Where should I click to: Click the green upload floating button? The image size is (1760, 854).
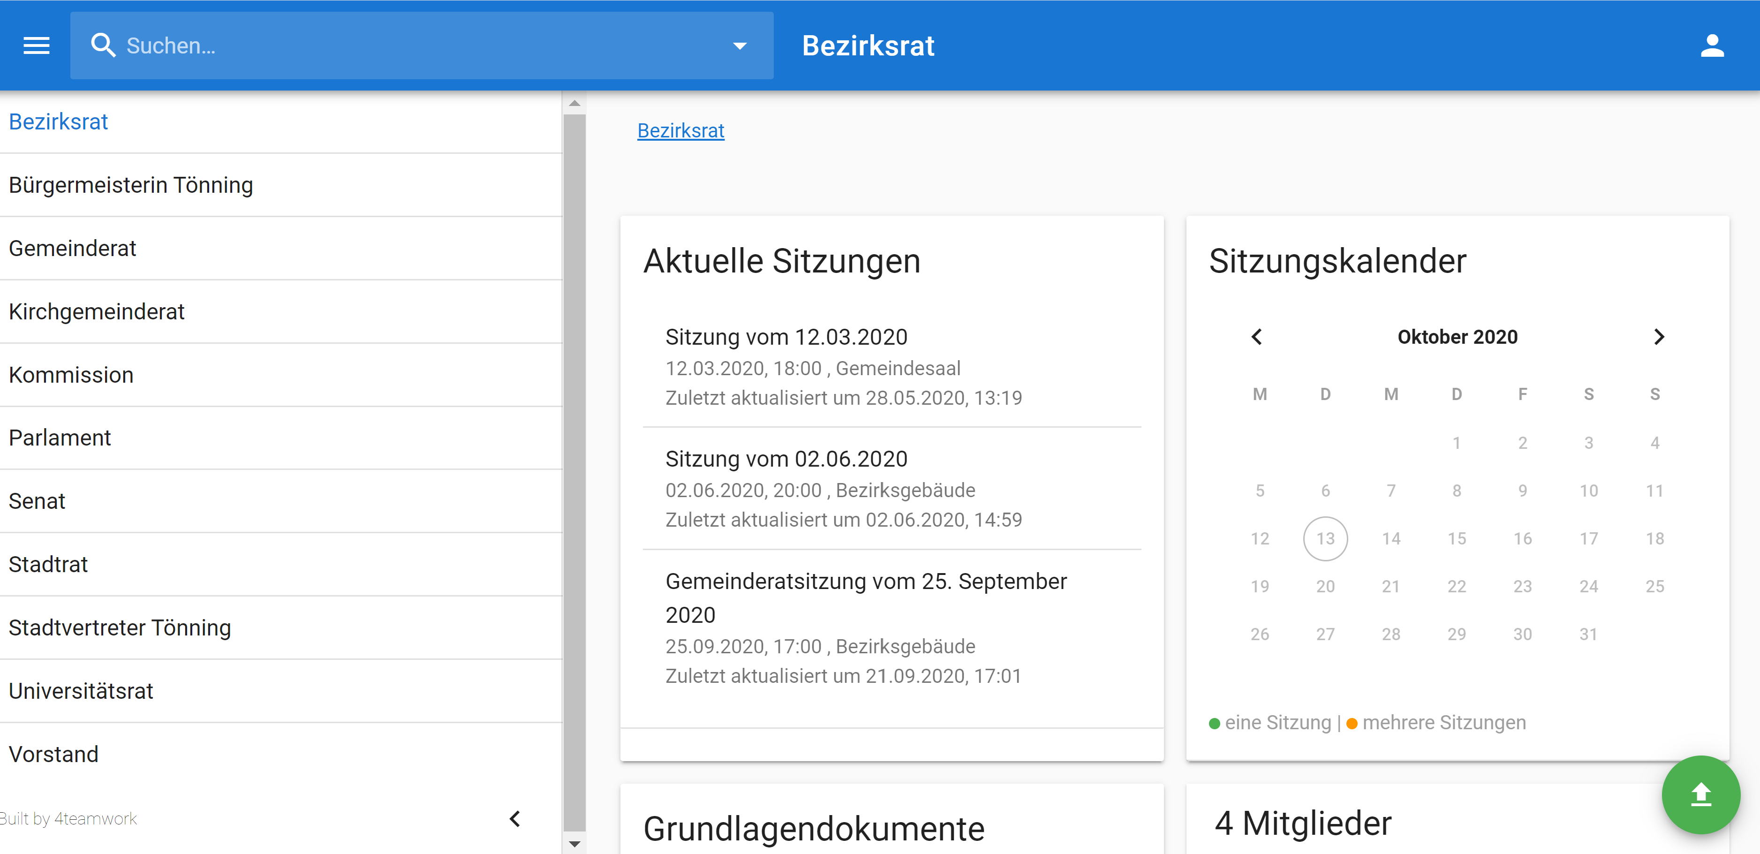click(1700, 794)
